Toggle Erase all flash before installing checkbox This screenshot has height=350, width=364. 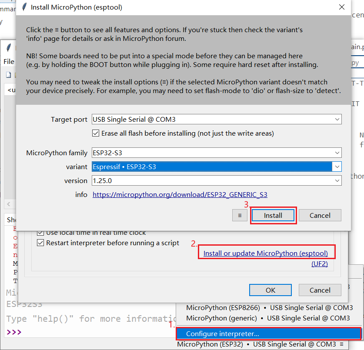coord(96,133)
